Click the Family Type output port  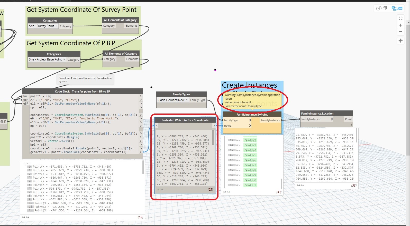click(x=198, y=100)
